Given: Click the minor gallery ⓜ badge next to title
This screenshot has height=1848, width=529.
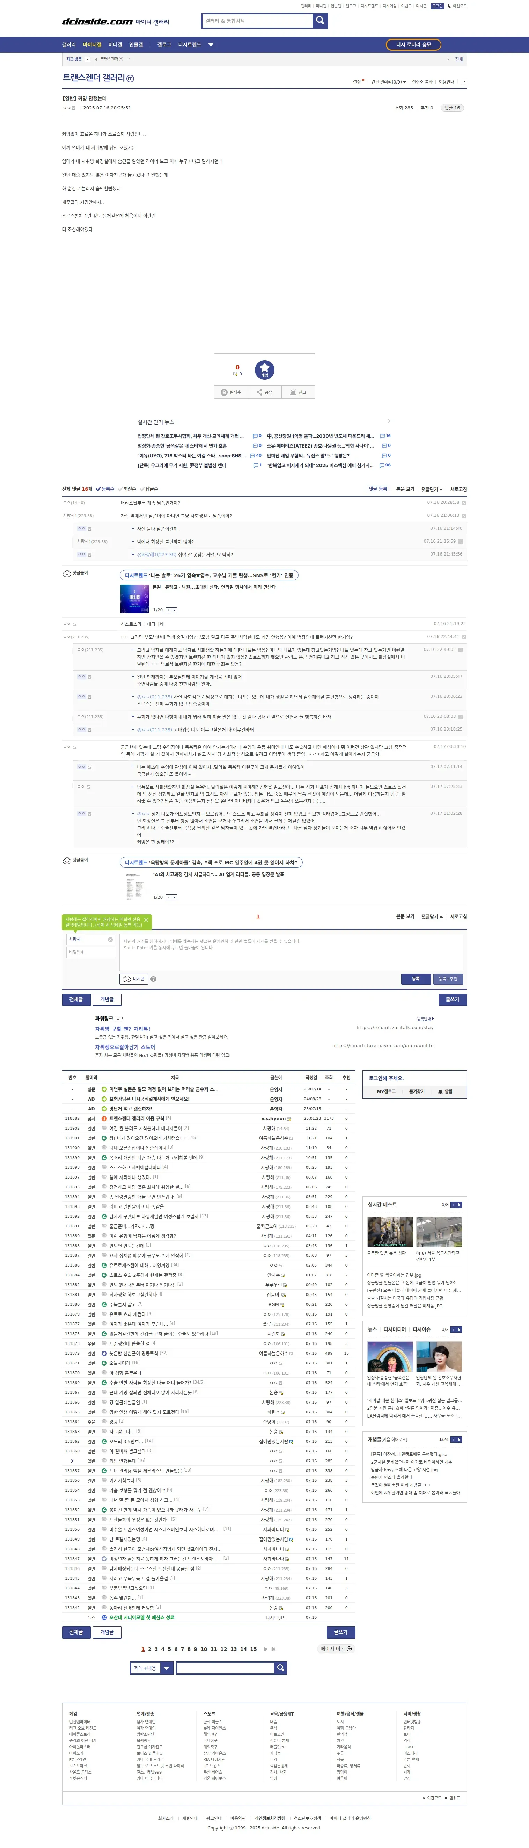Looking at the screenshot, I should [131, 78].
